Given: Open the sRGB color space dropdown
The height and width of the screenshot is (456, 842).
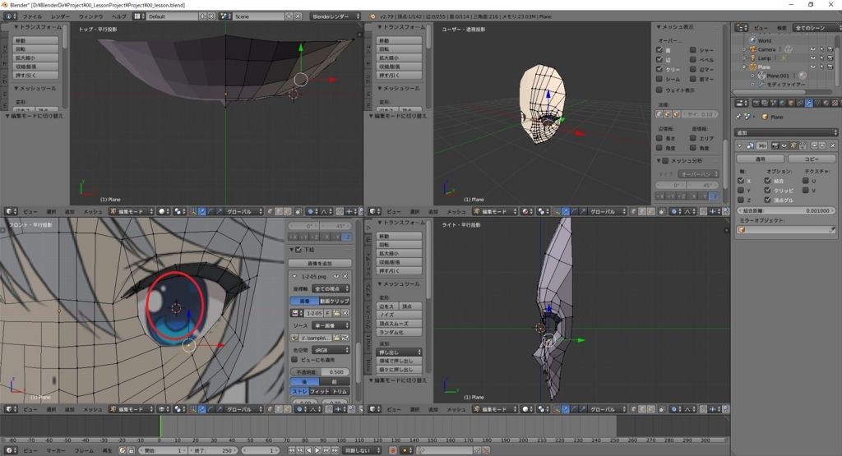Looking at the screenshot, I should [331, 349].
